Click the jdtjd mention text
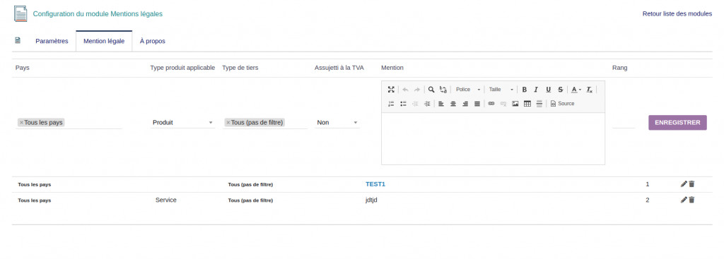 click(372, 200)
